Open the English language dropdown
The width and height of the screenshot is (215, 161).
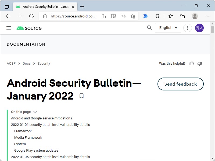[168, 28]
